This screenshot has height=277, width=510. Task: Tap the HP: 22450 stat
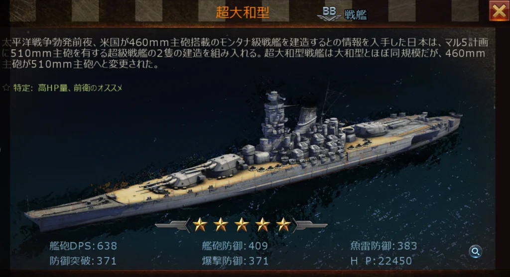click(x=382, y=261)
